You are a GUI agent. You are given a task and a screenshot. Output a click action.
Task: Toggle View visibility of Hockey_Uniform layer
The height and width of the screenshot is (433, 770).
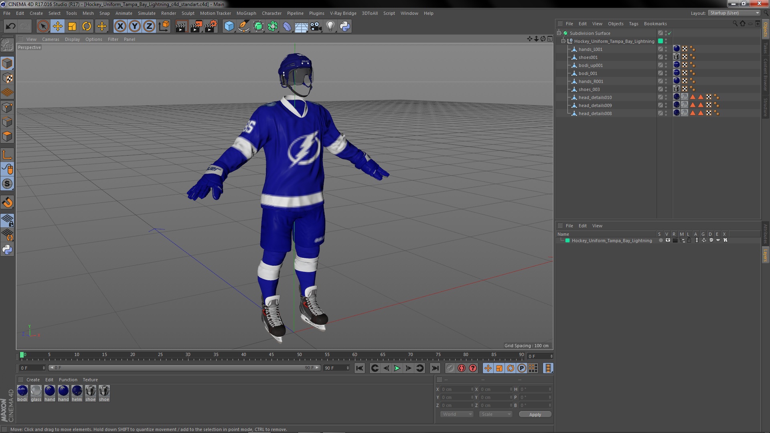(668, 240)
